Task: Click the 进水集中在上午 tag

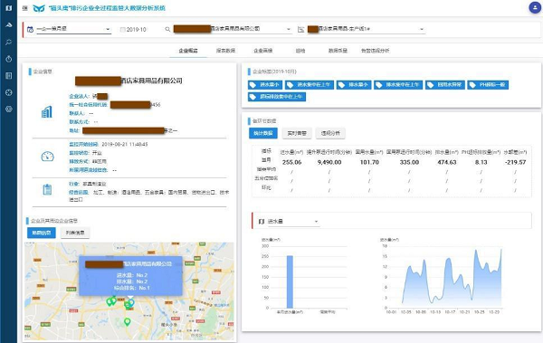Action: (310, 85)
